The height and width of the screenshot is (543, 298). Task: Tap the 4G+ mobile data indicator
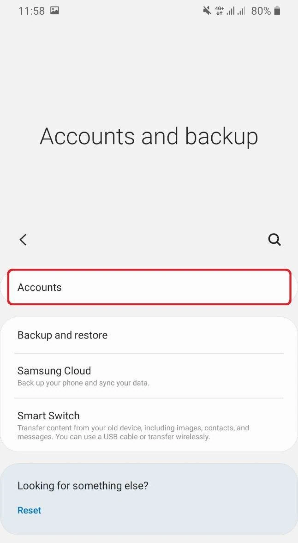tap(220, 11)
